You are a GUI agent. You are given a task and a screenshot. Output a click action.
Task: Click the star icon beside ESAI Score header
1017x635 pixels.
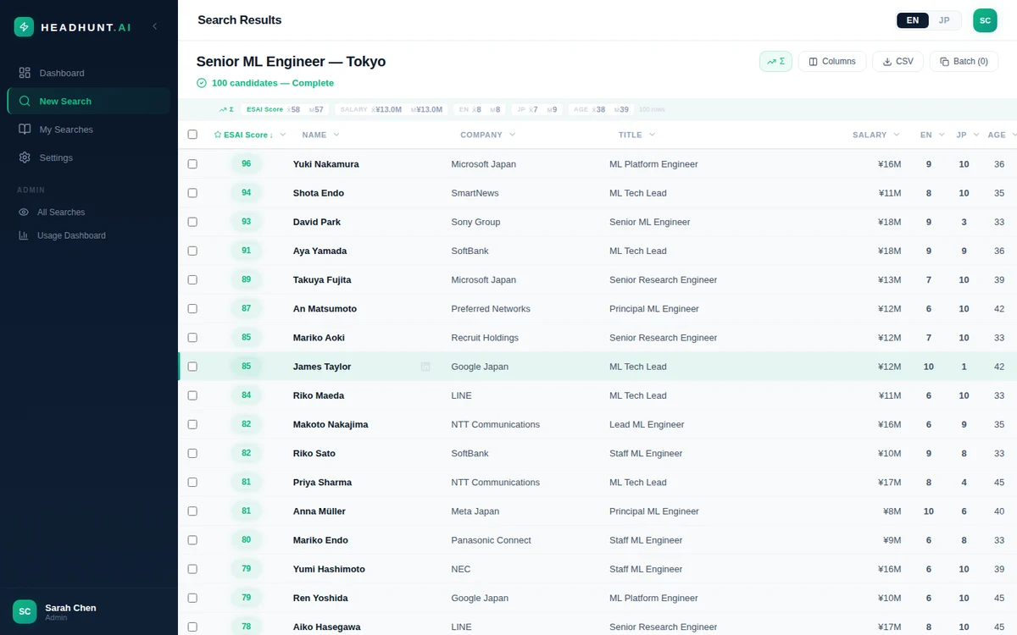point(218,135)
